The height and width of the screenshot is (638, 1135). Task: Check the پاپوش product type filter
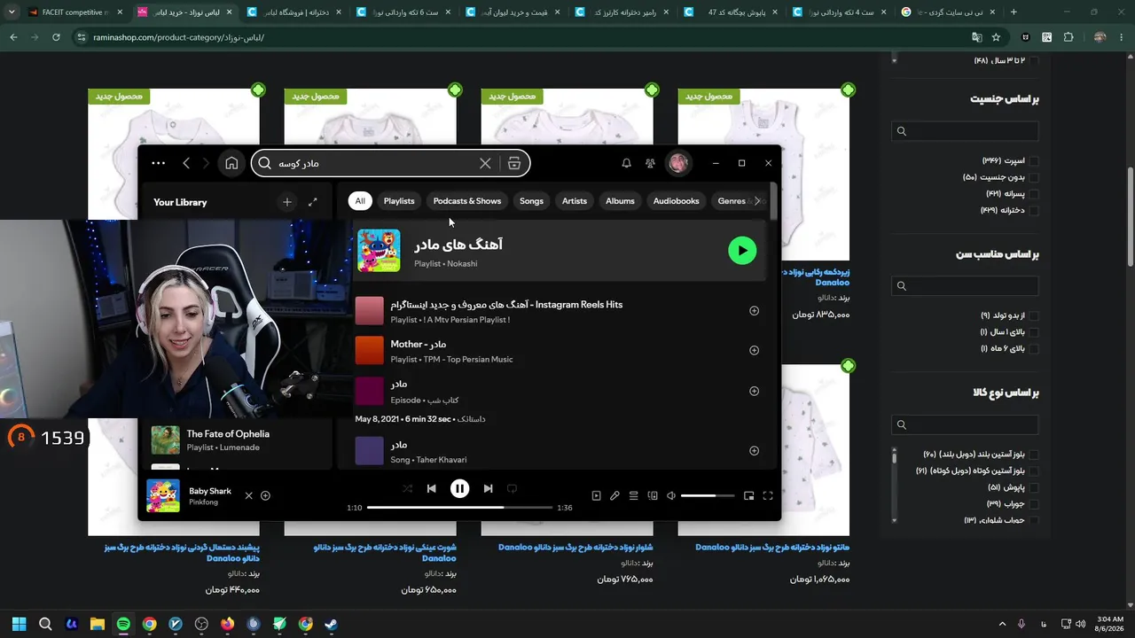coord(1034,487)
